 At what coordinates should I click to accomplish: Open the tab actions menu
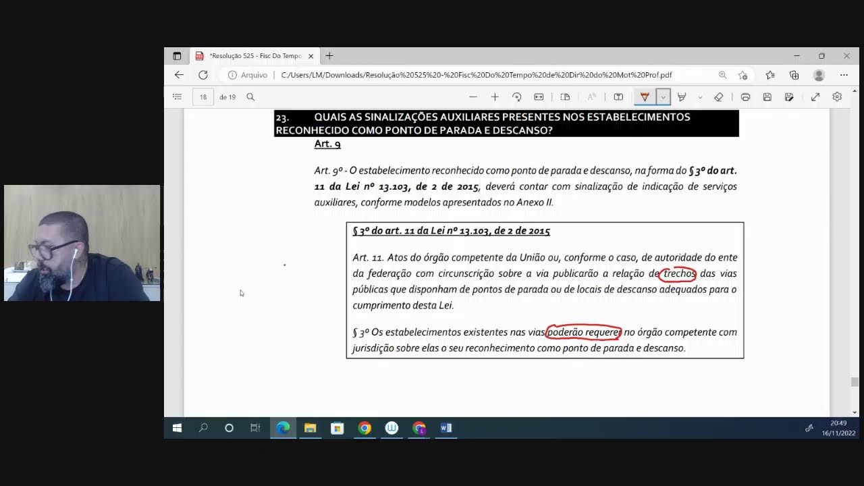pos(177,56)
